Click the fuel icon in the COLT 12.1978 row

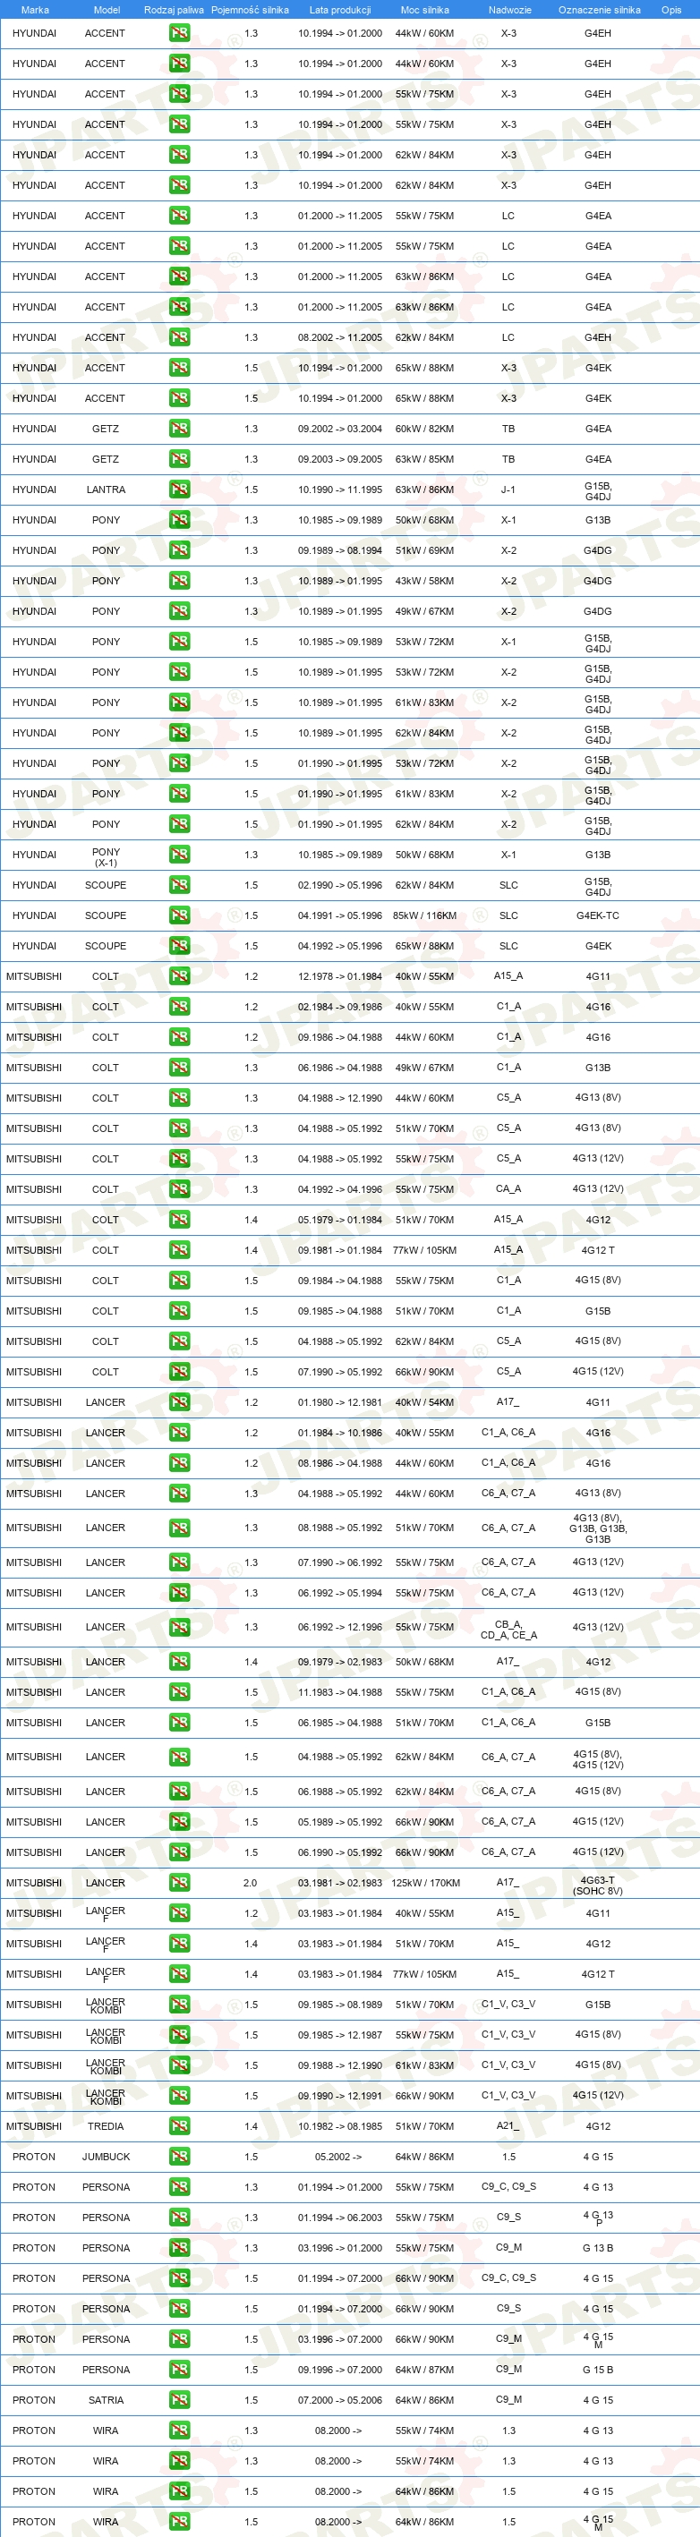point(179,976)
